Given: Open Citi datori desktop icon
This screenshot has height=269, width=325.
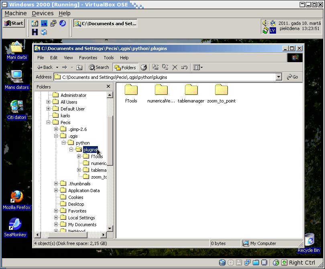Looking at the screenshot, I should click(x=16, y=110).
